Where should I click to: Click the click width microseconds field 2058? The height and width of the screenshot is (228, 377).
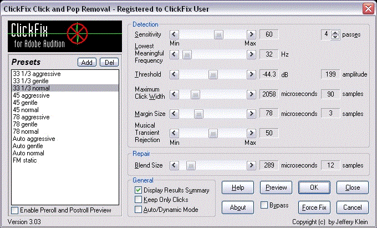click(x=269, y=94)
